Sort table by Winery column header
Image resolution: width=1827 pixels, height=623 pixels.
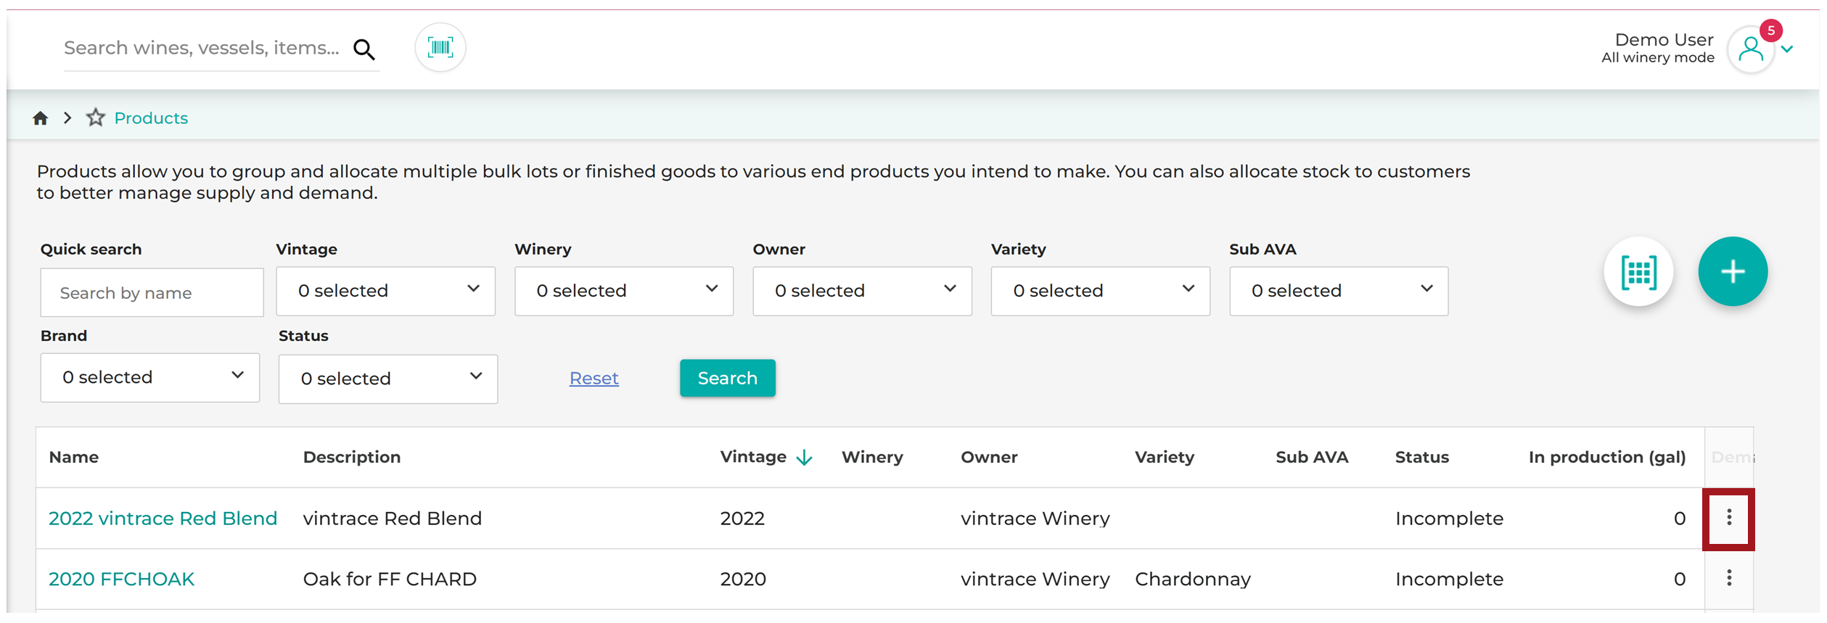(872, 459)
